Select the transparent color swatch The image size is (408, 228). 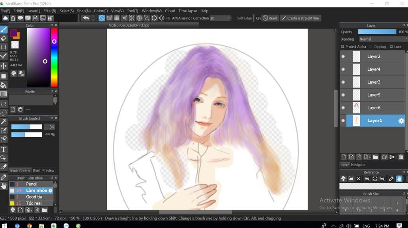click(x=15, y=45)
